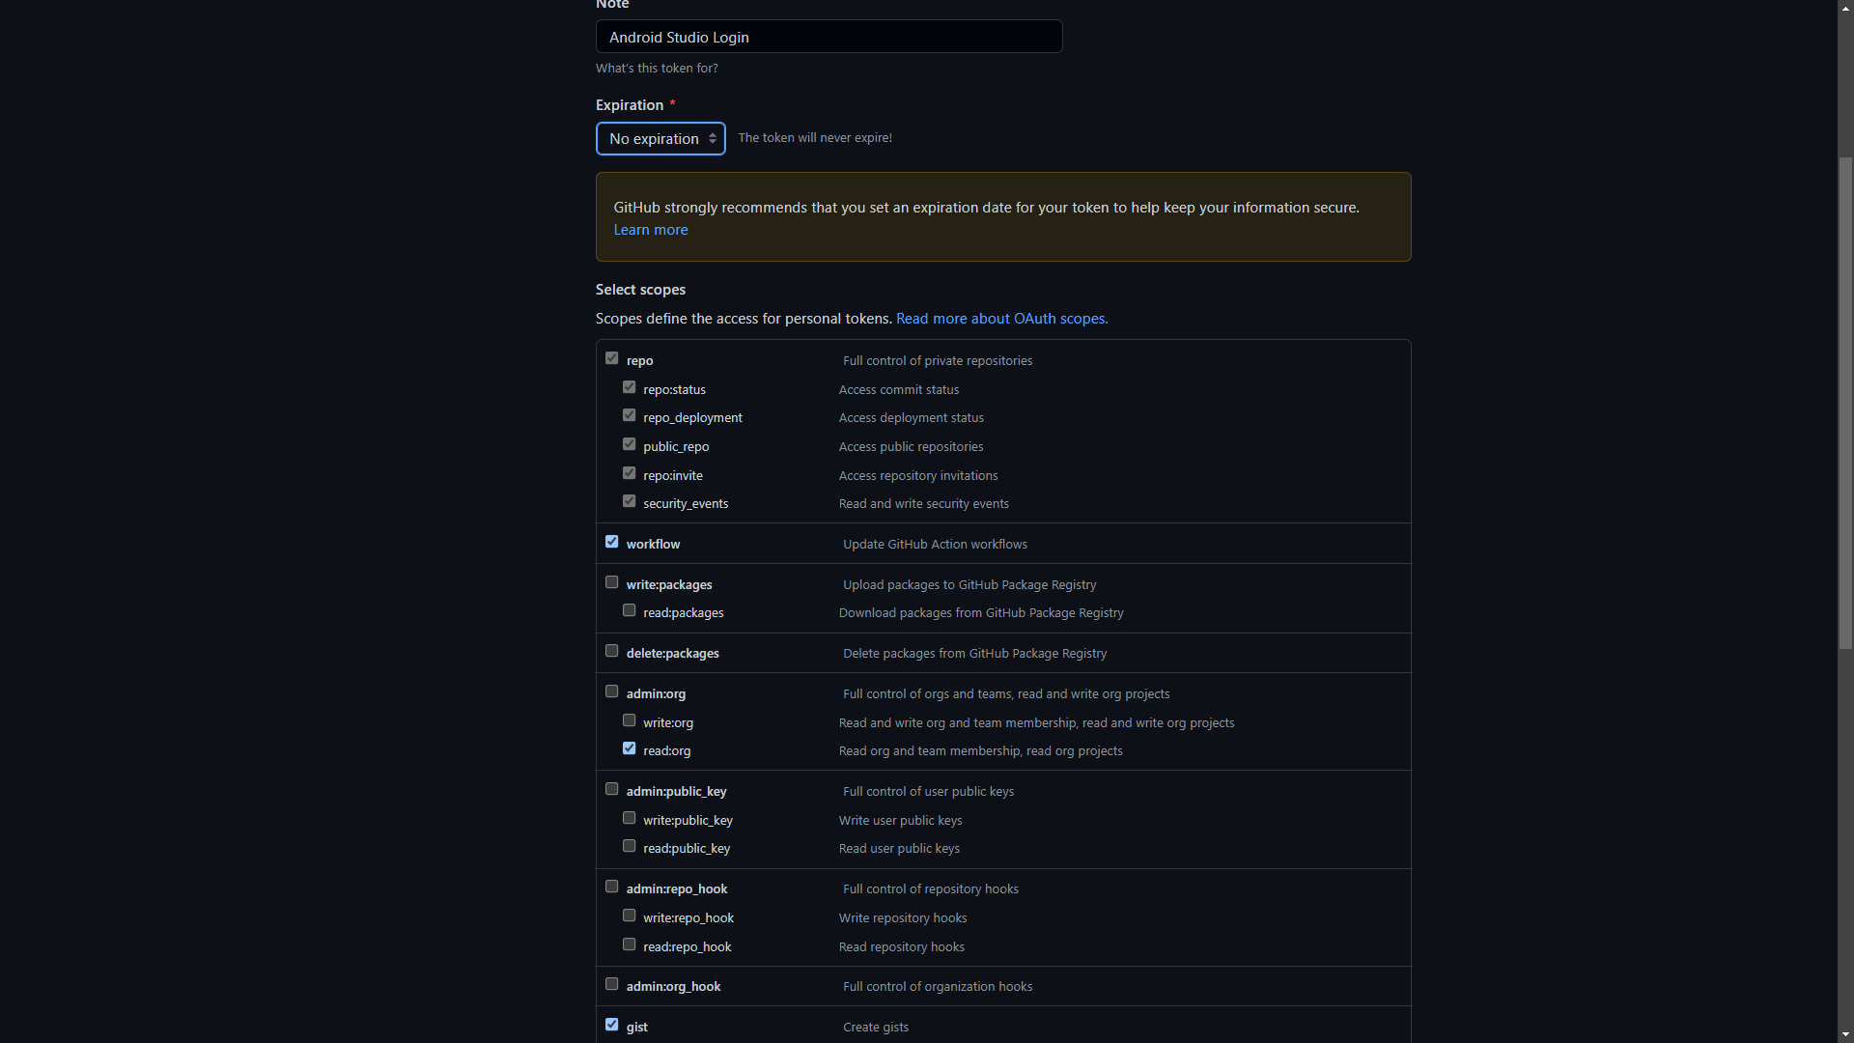
Task: Enable the delete:packages scope
Action: pyautogui.click(x=611, y=650)
